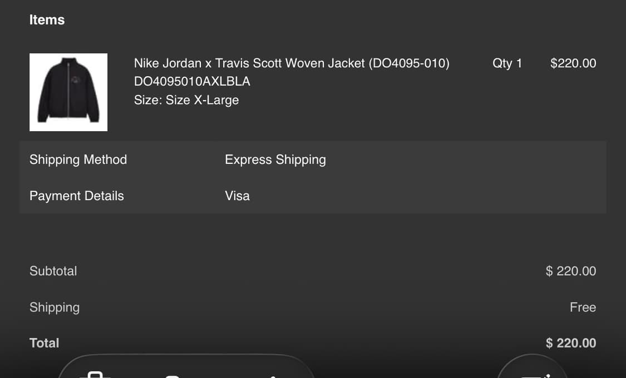Click the Free shipping cost value
626x378 pixels.
[x=583, y=307]
